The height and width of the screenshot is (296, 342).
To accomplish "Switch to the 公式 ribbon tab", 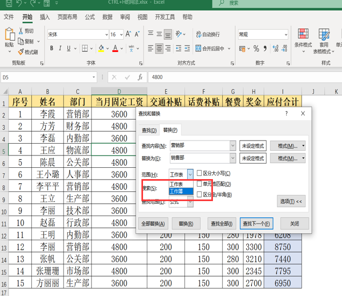I will (90, 17).
